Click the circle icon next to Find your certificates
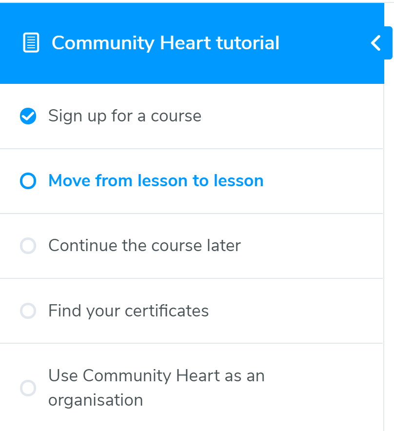 [x=28, y=311]
